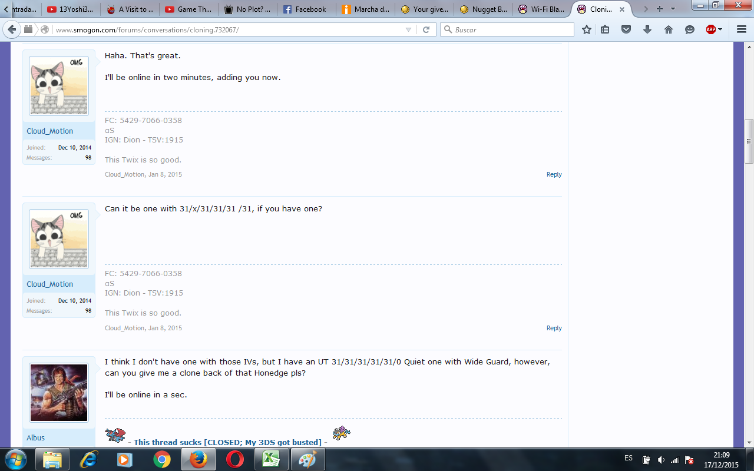Image resolution: width=754 pixels, height=471 pixels.
Task: Switch to the 'Game Th...' tab
Action: point(188,9)
